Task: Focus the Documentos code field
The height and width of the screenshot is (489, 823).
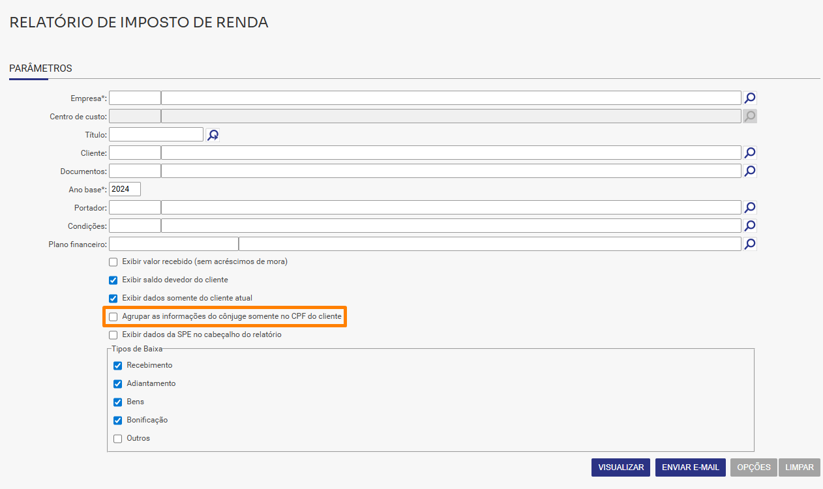Action: pyautogui.click(x=135, y=171)
